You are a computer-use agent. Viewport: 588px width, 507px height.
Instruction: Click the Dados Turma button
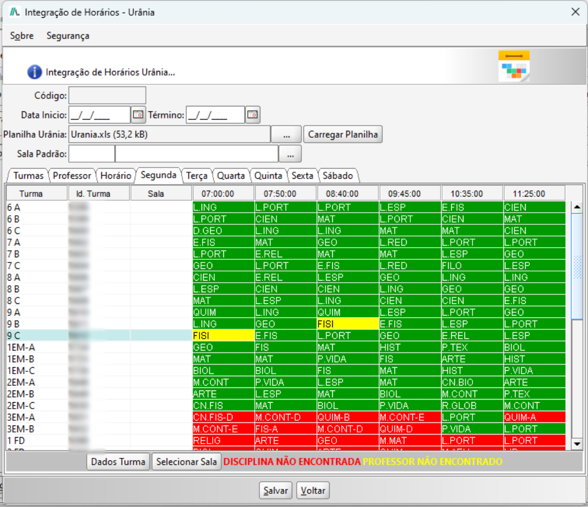pyautogui.click(x=118, y=461)
